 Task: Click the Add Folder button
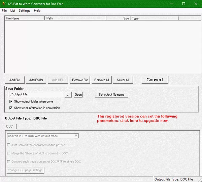coord(36,80)
